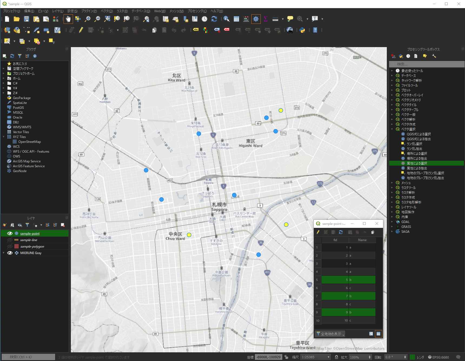This screenshot has width=465, height=361.
Task: Open Help Contents question mark icon
Action: [x=315, y=30]
